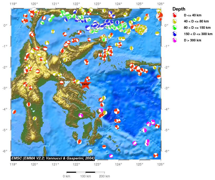Click the red EMSC epicenter star
Viewport: 215px width, 180px height.
point(85,84)
